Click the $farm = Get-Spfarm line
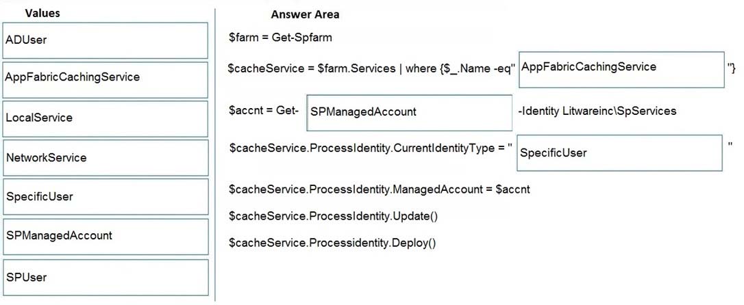744x305 pixels. tap(280, 38)
